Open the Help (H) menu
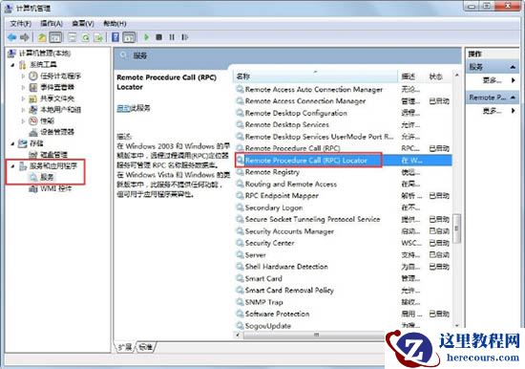Screen dimensions: 525x369 pyautogui.click(x=115, y=24)
